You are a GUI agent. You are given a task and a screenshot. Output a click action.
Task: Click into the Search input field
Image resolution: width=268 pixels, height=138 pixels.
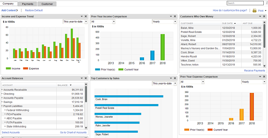245,3
